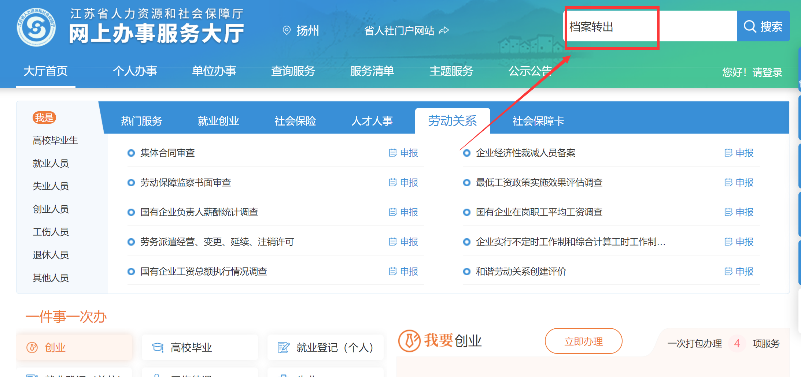Click the share arrow icon after 省人社门户网站
The width and height of the screenshot is (801, 377).
tap(444, 30)
